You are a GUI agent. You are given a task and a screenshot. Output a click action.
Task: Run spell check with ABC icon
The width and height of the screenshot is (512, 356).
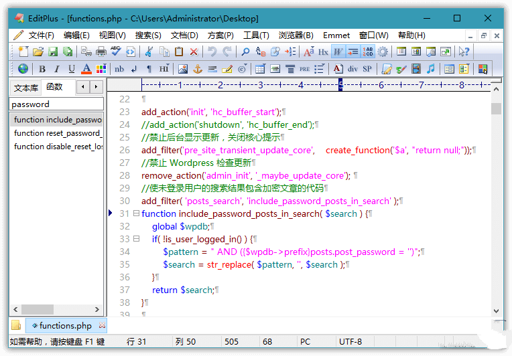[x=115, y=52]
